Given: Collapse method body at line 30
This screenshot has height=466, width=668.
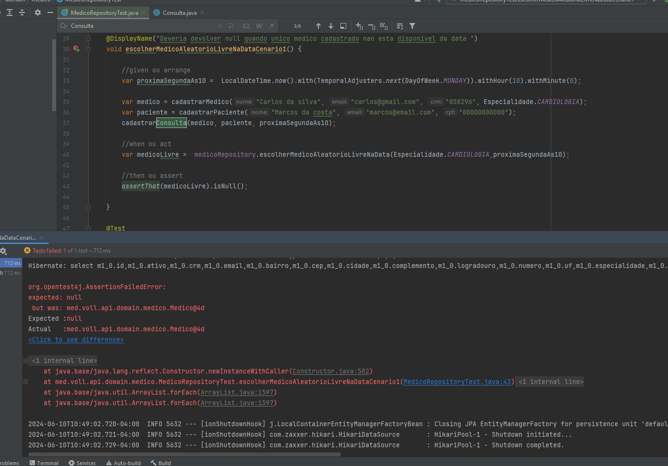Looking at the screenshot, I should 88,49.
